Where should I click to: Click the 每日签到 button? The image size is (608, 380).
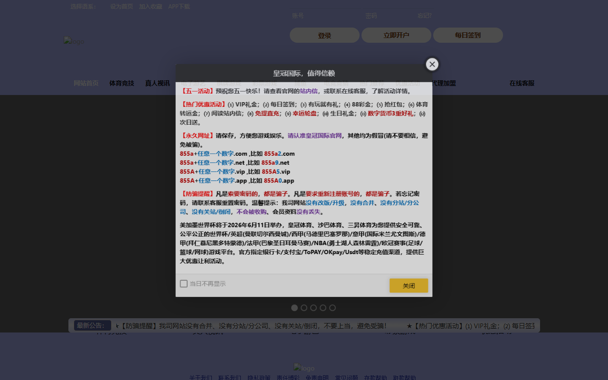pos(468,35)
